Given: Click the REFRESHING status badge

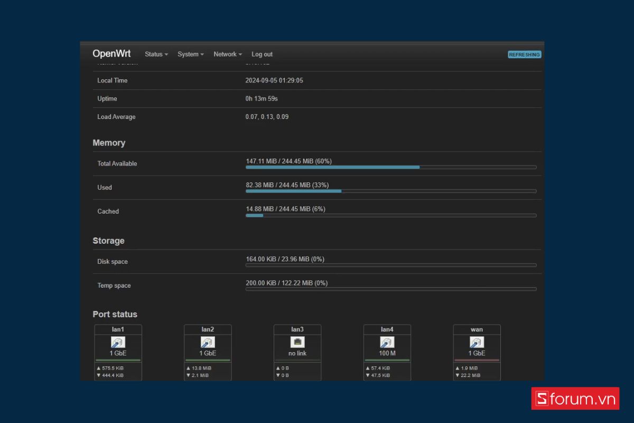Looking at the screenshot, I should click(525, 54).
